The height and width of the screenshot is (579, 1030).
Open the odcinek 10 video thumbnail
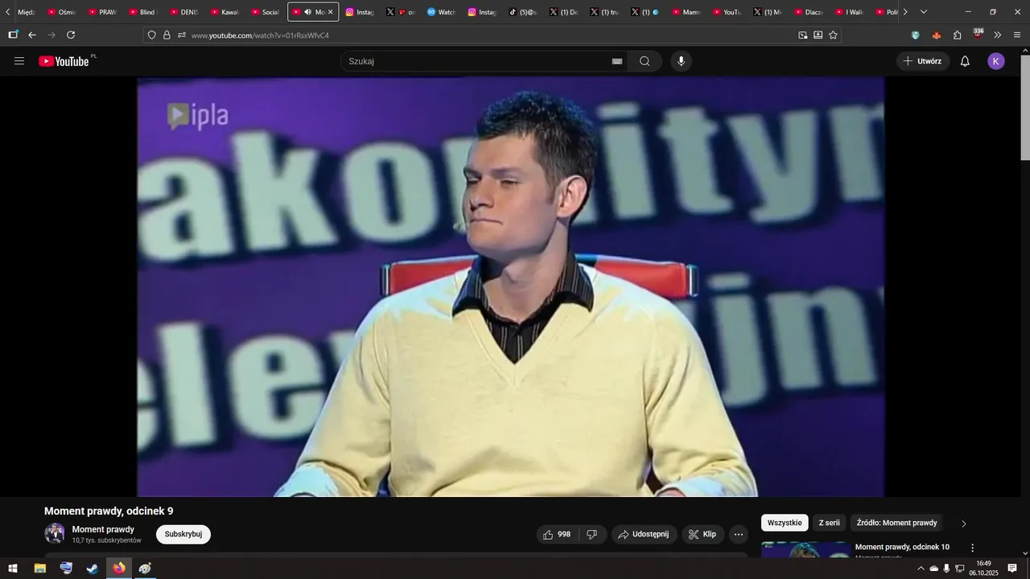click(x=805, y=549)
